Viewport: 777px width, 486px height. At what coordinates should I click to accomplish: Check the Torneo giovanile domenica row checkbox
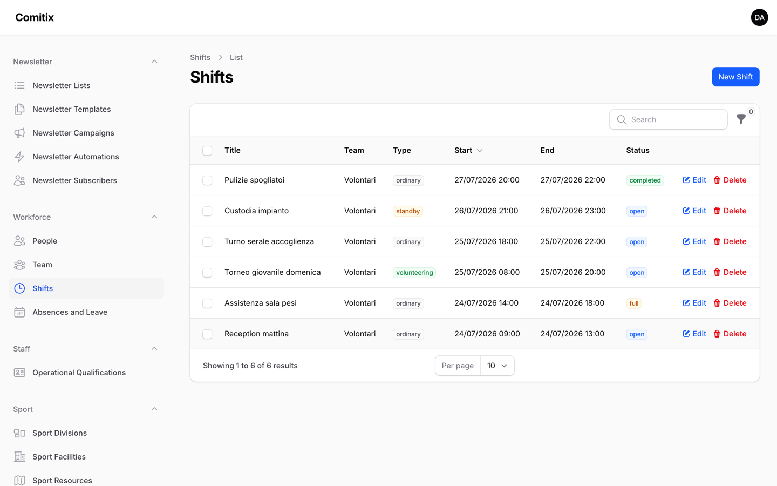coord(207,273)
